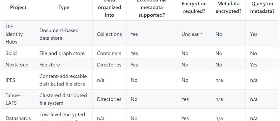Select the "Content-addressable distributed file store" cell

coord(63,80)
